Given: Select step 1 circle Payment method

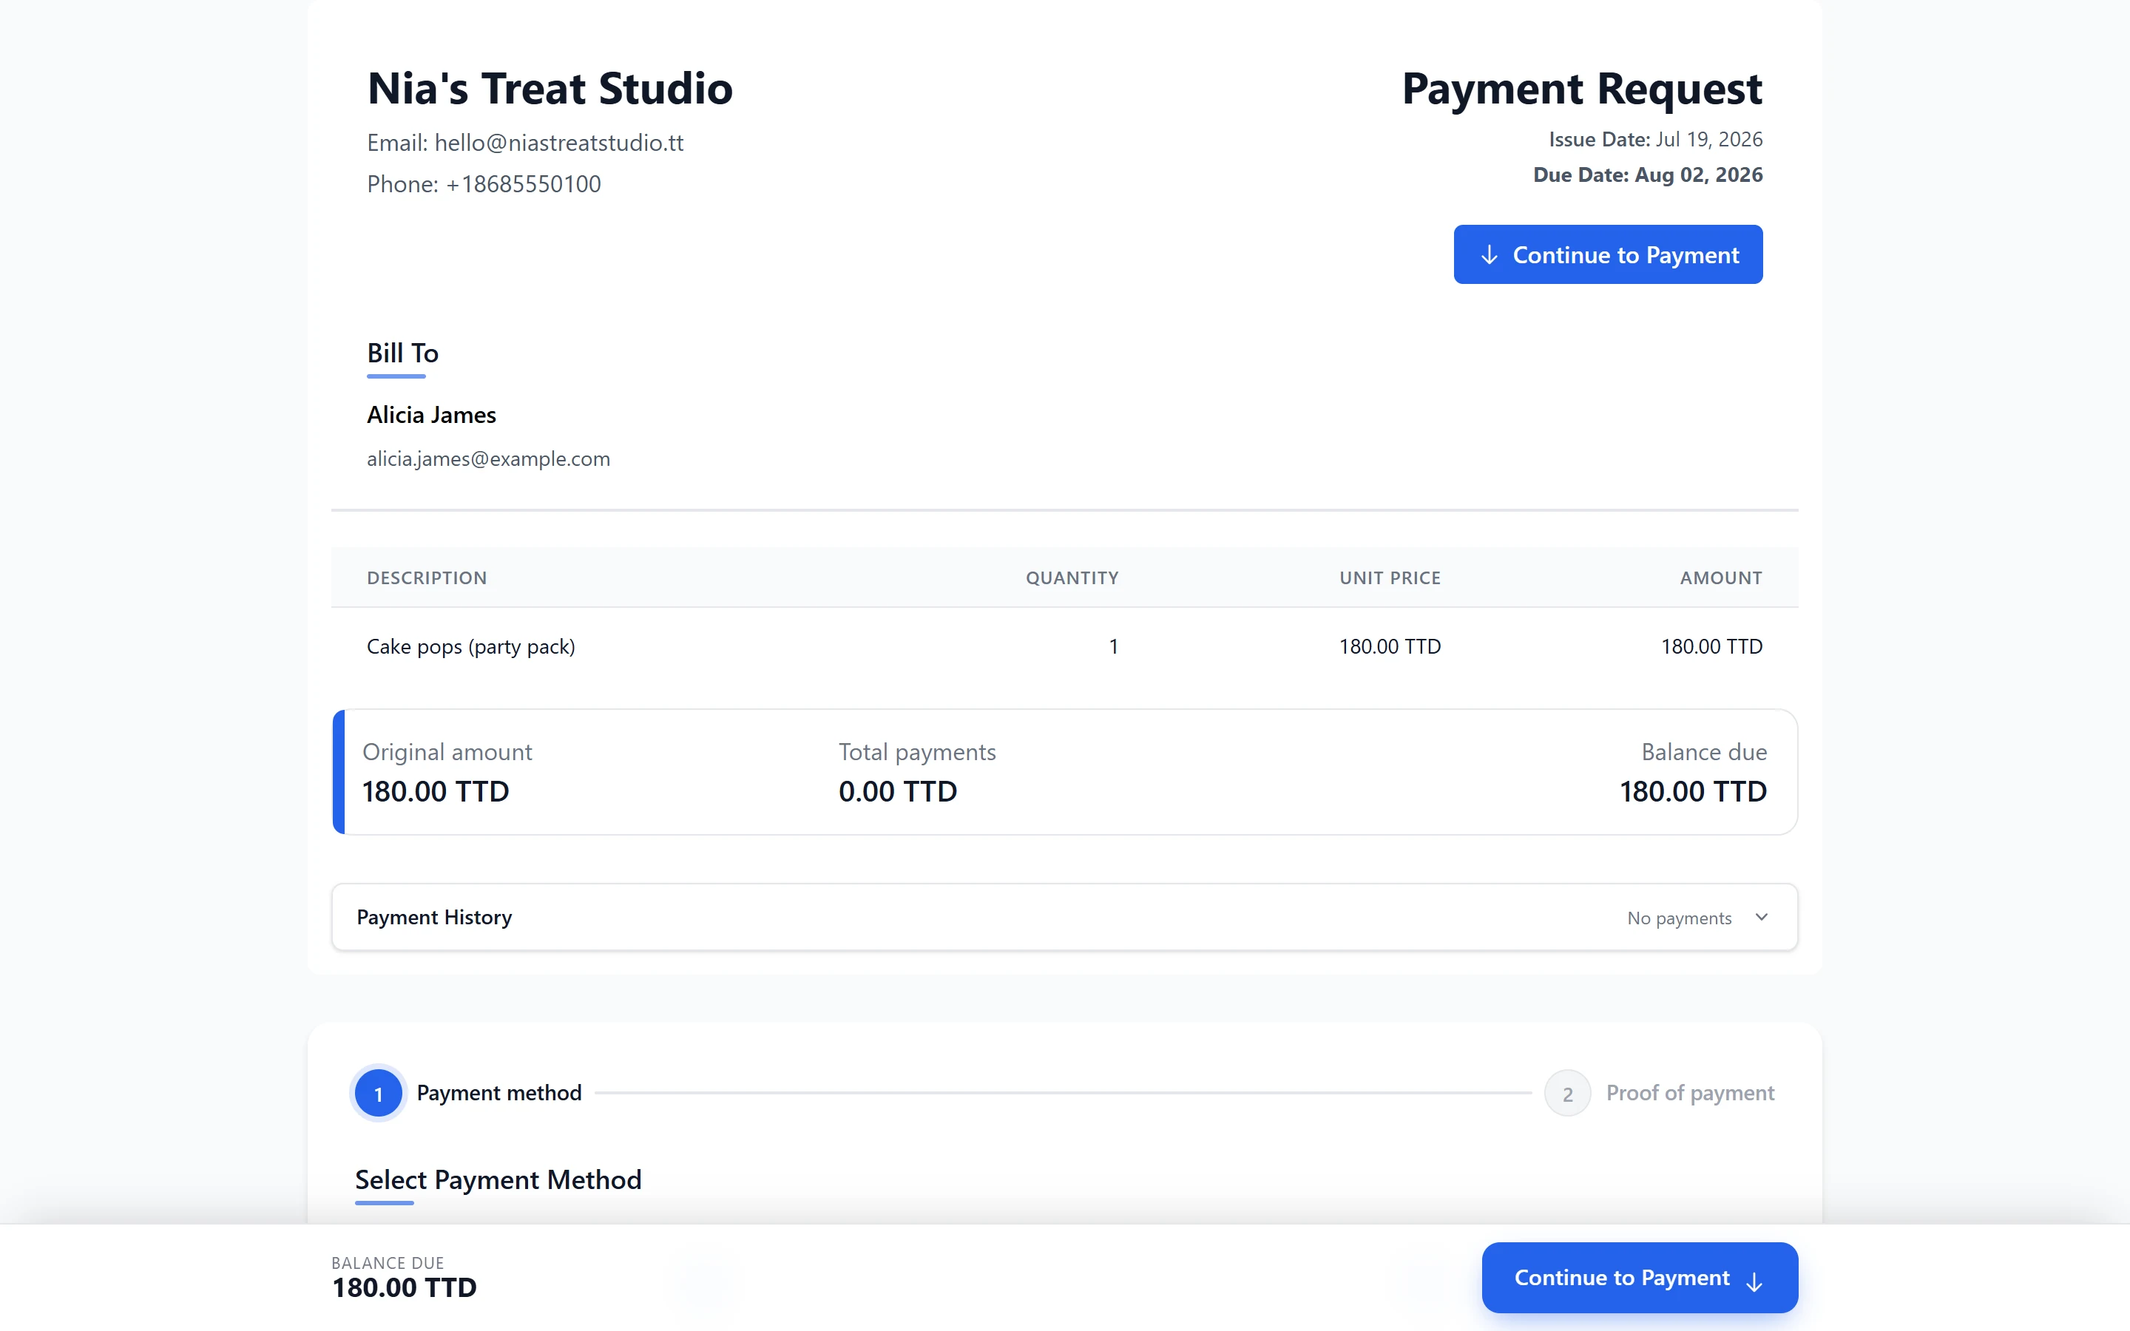Looking at the screenshot, I should coord(379,1094).
